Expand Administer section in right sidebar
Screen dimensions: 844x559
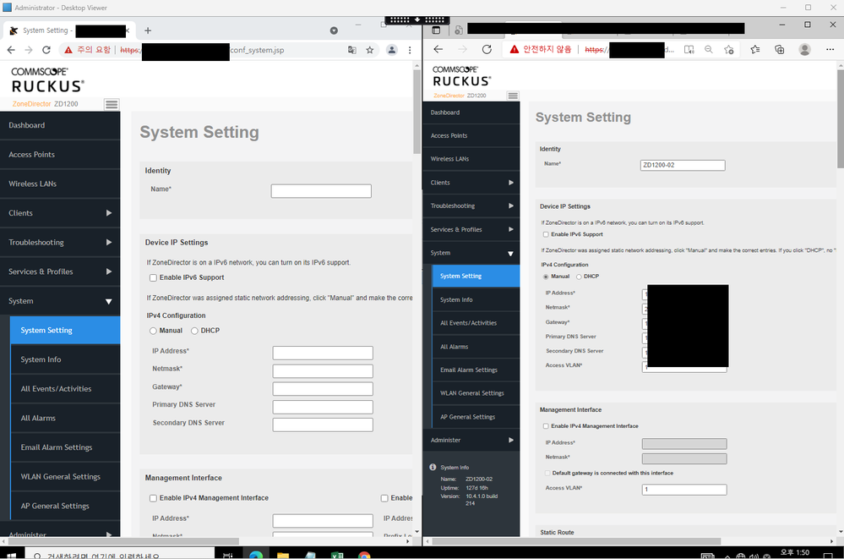(471, 440)
